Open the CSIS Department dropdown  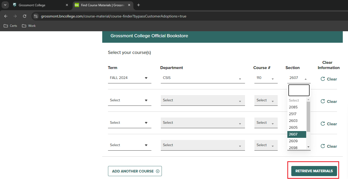point(203,78)
